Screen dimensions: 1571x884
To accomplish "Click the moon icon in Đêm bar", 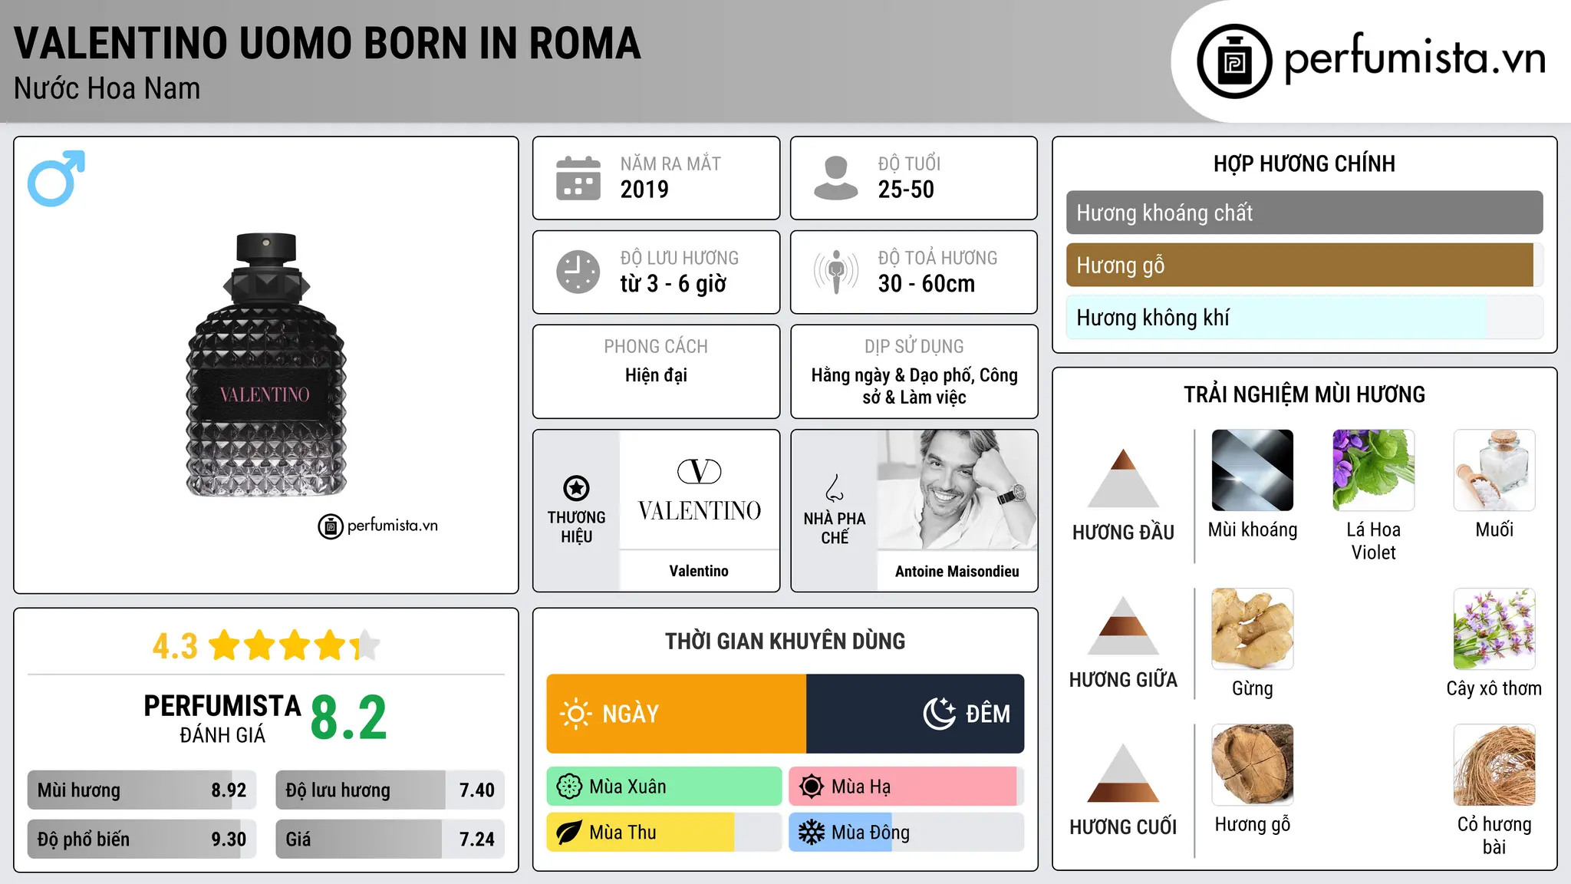I will [940, 714].
